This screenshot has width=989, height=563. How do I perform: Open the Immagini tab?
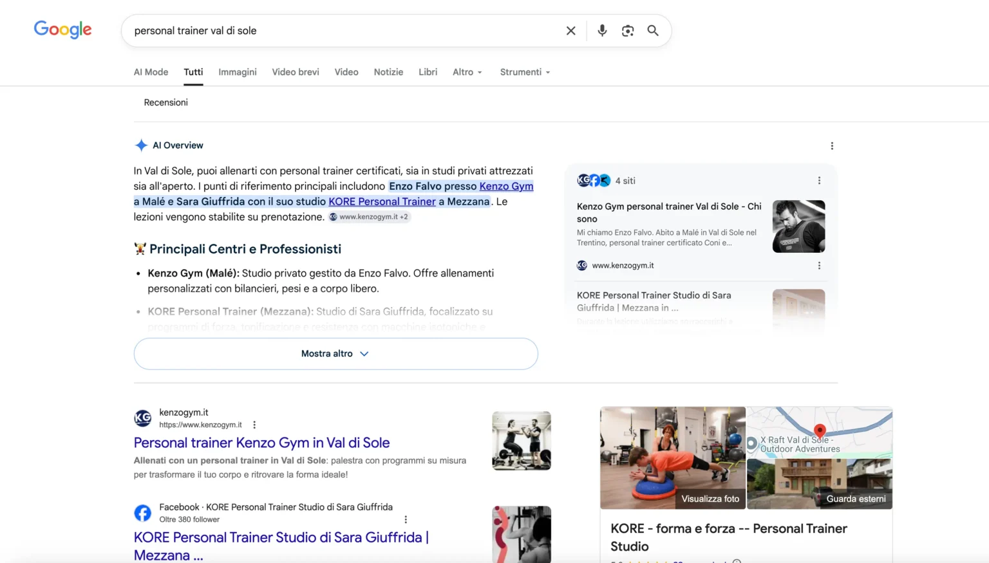[x=238, y=72]
